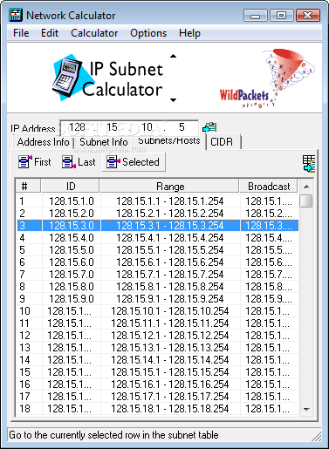The height and width of the screenshot is (449, 329).
Task: Click the down arrow beside the calculator title
Action: (173, 100)
